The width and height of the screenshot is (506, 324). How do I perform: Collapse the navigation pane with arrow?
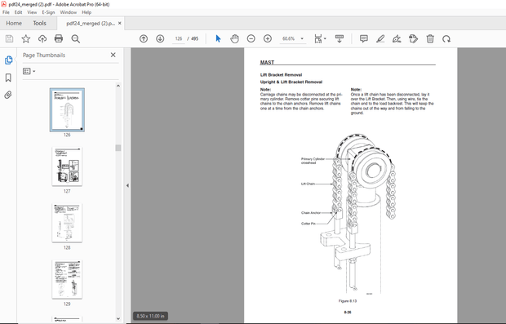tap(127, 185)
